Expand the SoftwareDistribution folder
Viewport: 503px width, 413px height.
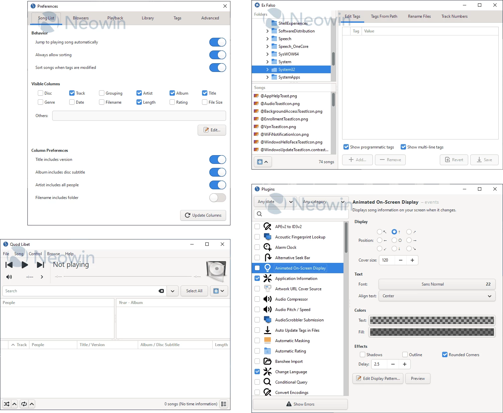pyautogui.click(x=267, y=31)
